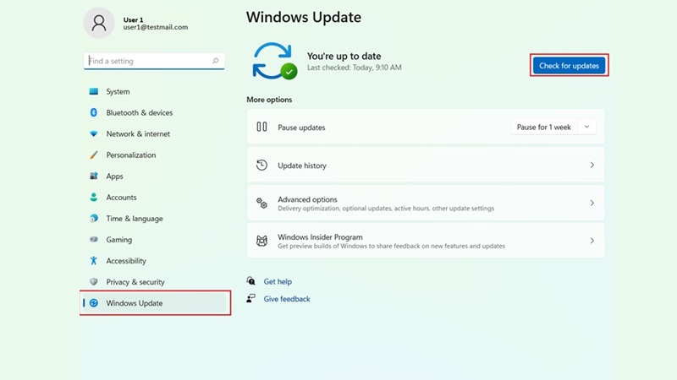The image size is (677, 380).
Task: Expand Advanced options chevron
Action: (592, 203)
